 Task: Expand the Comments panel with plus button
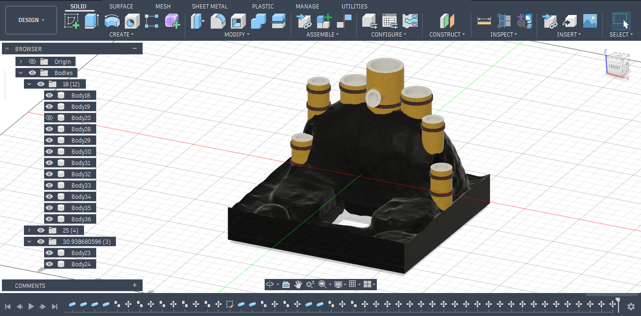click(135, 285)
